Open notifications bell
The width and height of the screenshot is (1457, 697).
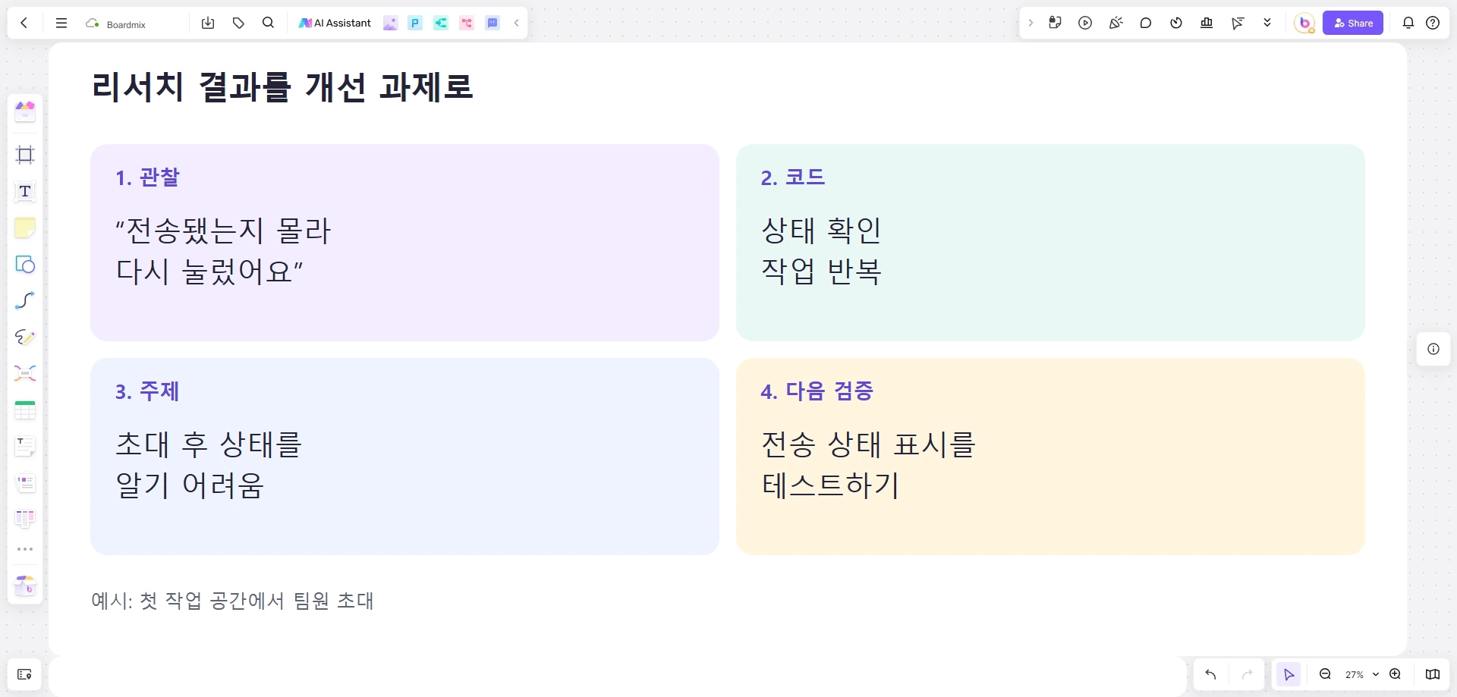1408,23
